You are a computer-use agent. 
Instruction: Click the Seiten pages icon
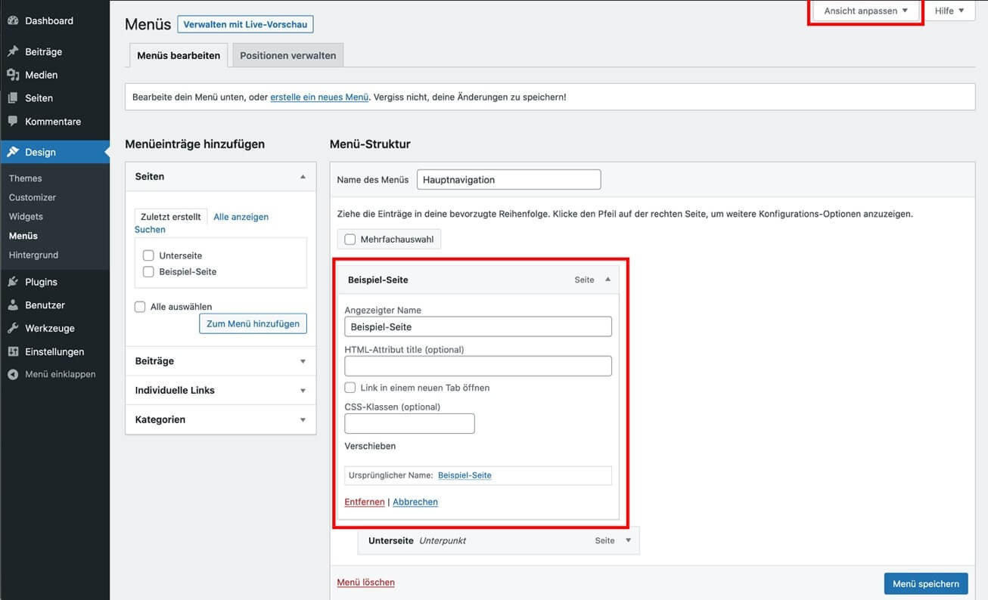point(13,98)
